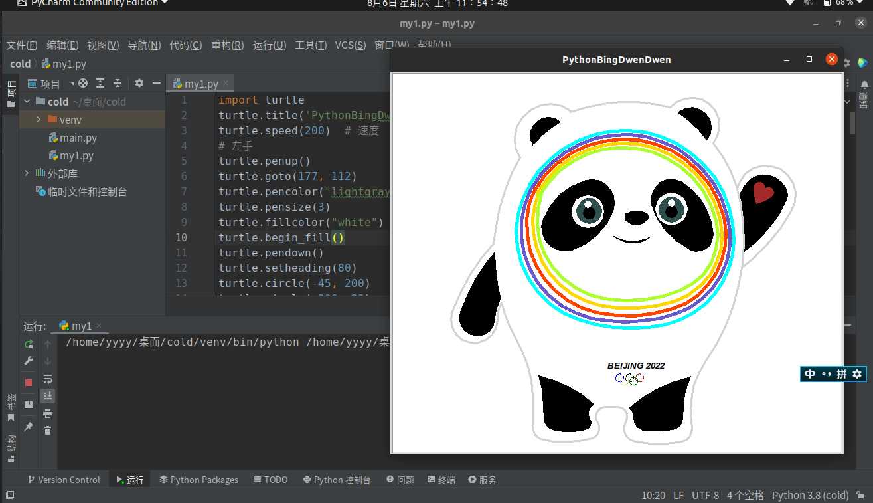Open the Version Control tool window
The image size is (873, 503).
point(64,480)
